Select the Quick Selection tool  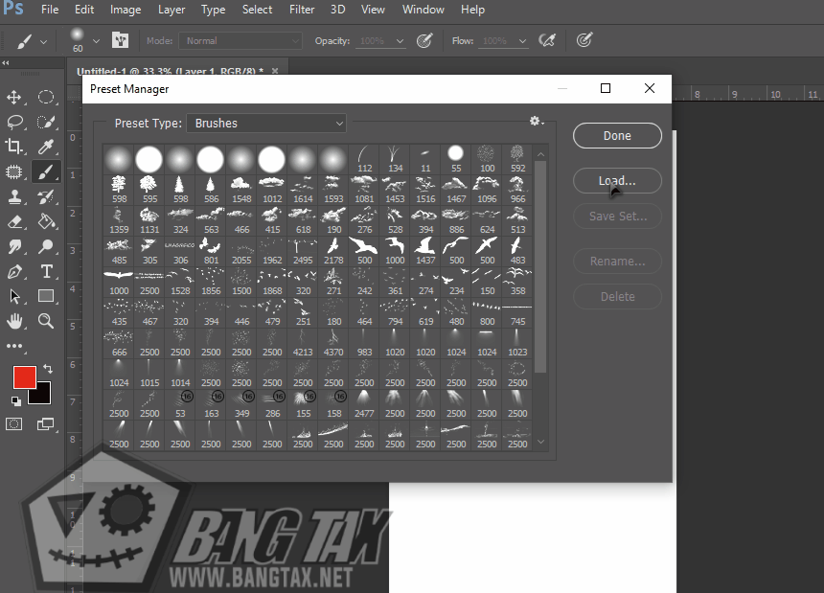coord(46,122)
